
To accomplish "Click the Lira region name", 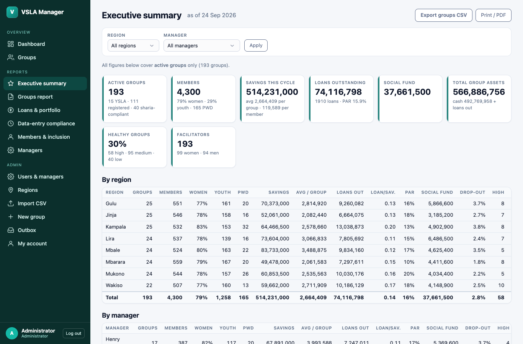I will (x=110, y=239).
